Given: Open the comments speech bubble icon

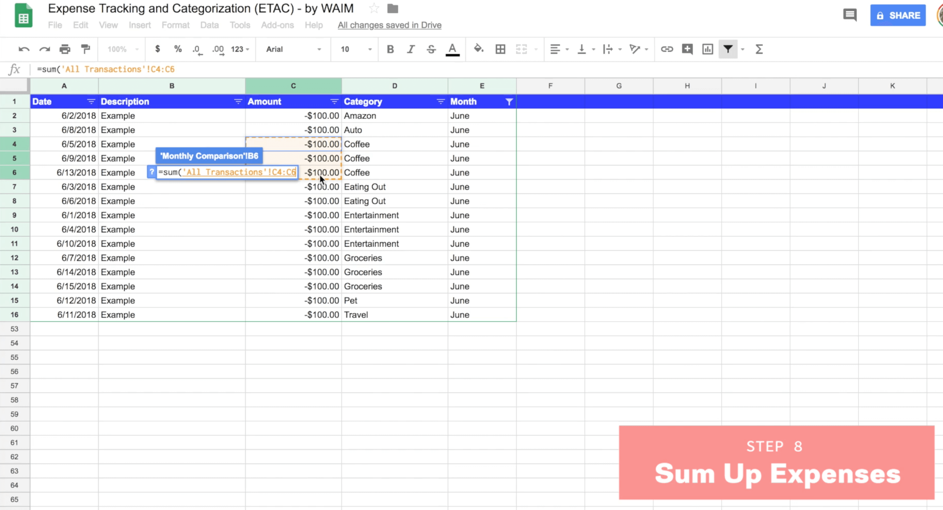Looking at the screenshot, I should pos(849,15).
